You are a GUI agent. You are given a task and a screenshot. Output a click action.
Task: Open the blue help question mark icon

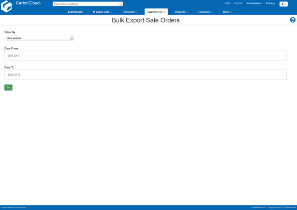(293, 20)
